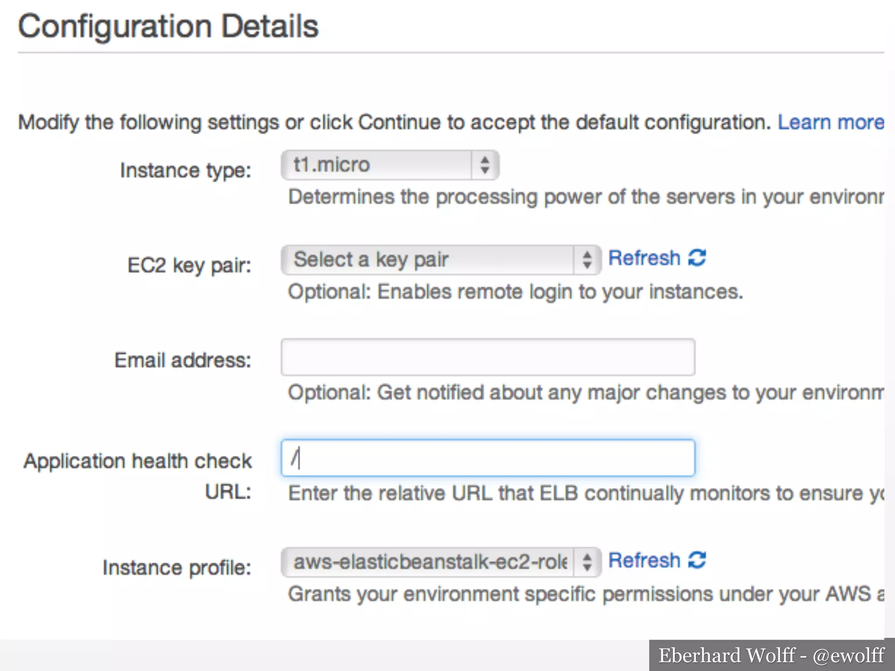Image resolution: width=895 pixels, height=671 pixels.
Task: Click the Email address label
Action: tap(183, 360)
